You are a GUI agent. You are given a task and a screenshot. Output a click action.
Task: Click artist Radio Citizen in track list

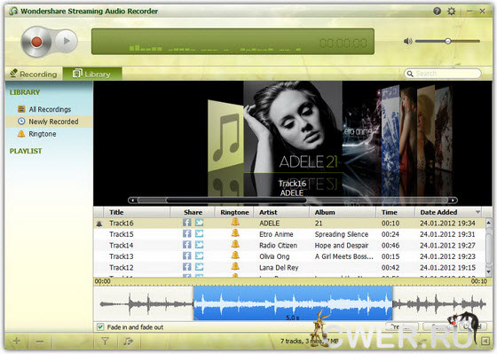(279, 246)
